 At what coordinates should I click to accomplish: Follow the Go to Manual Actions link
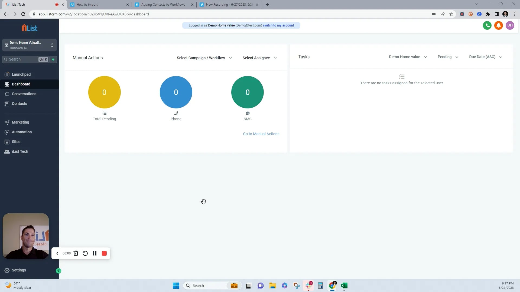[261, 134]
